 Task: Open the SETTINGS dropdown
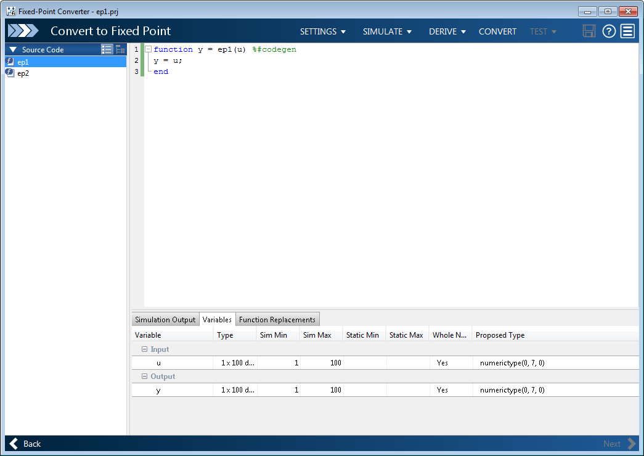click(322, 31)
